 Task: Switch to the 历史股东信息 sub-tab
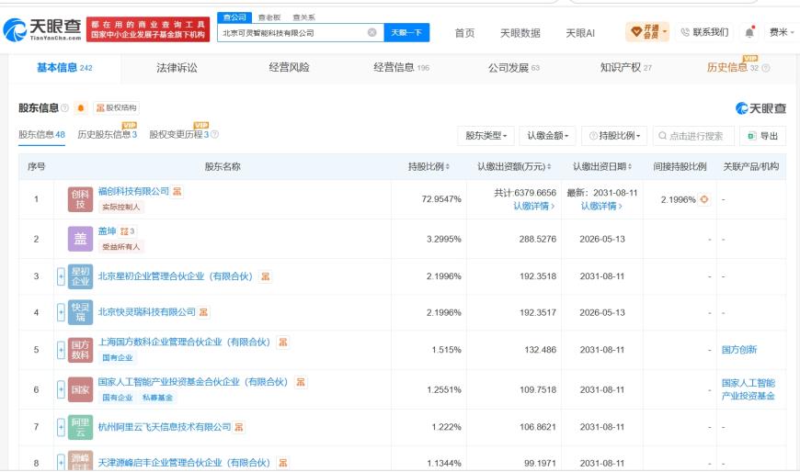(x=108, y=135)
